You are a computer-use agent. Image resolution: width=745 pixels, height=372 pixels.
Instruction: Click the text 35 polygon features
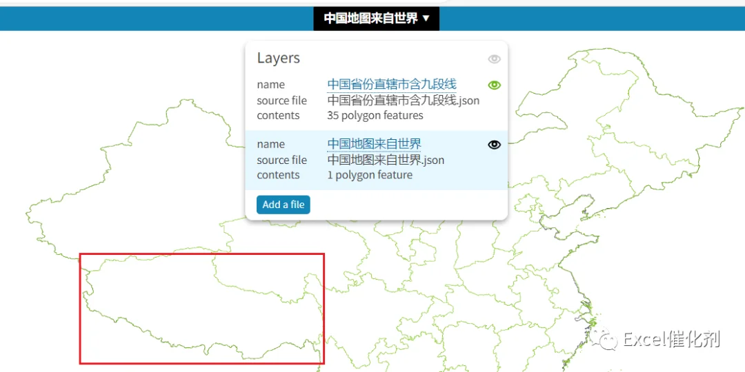[x=375, y=115]
